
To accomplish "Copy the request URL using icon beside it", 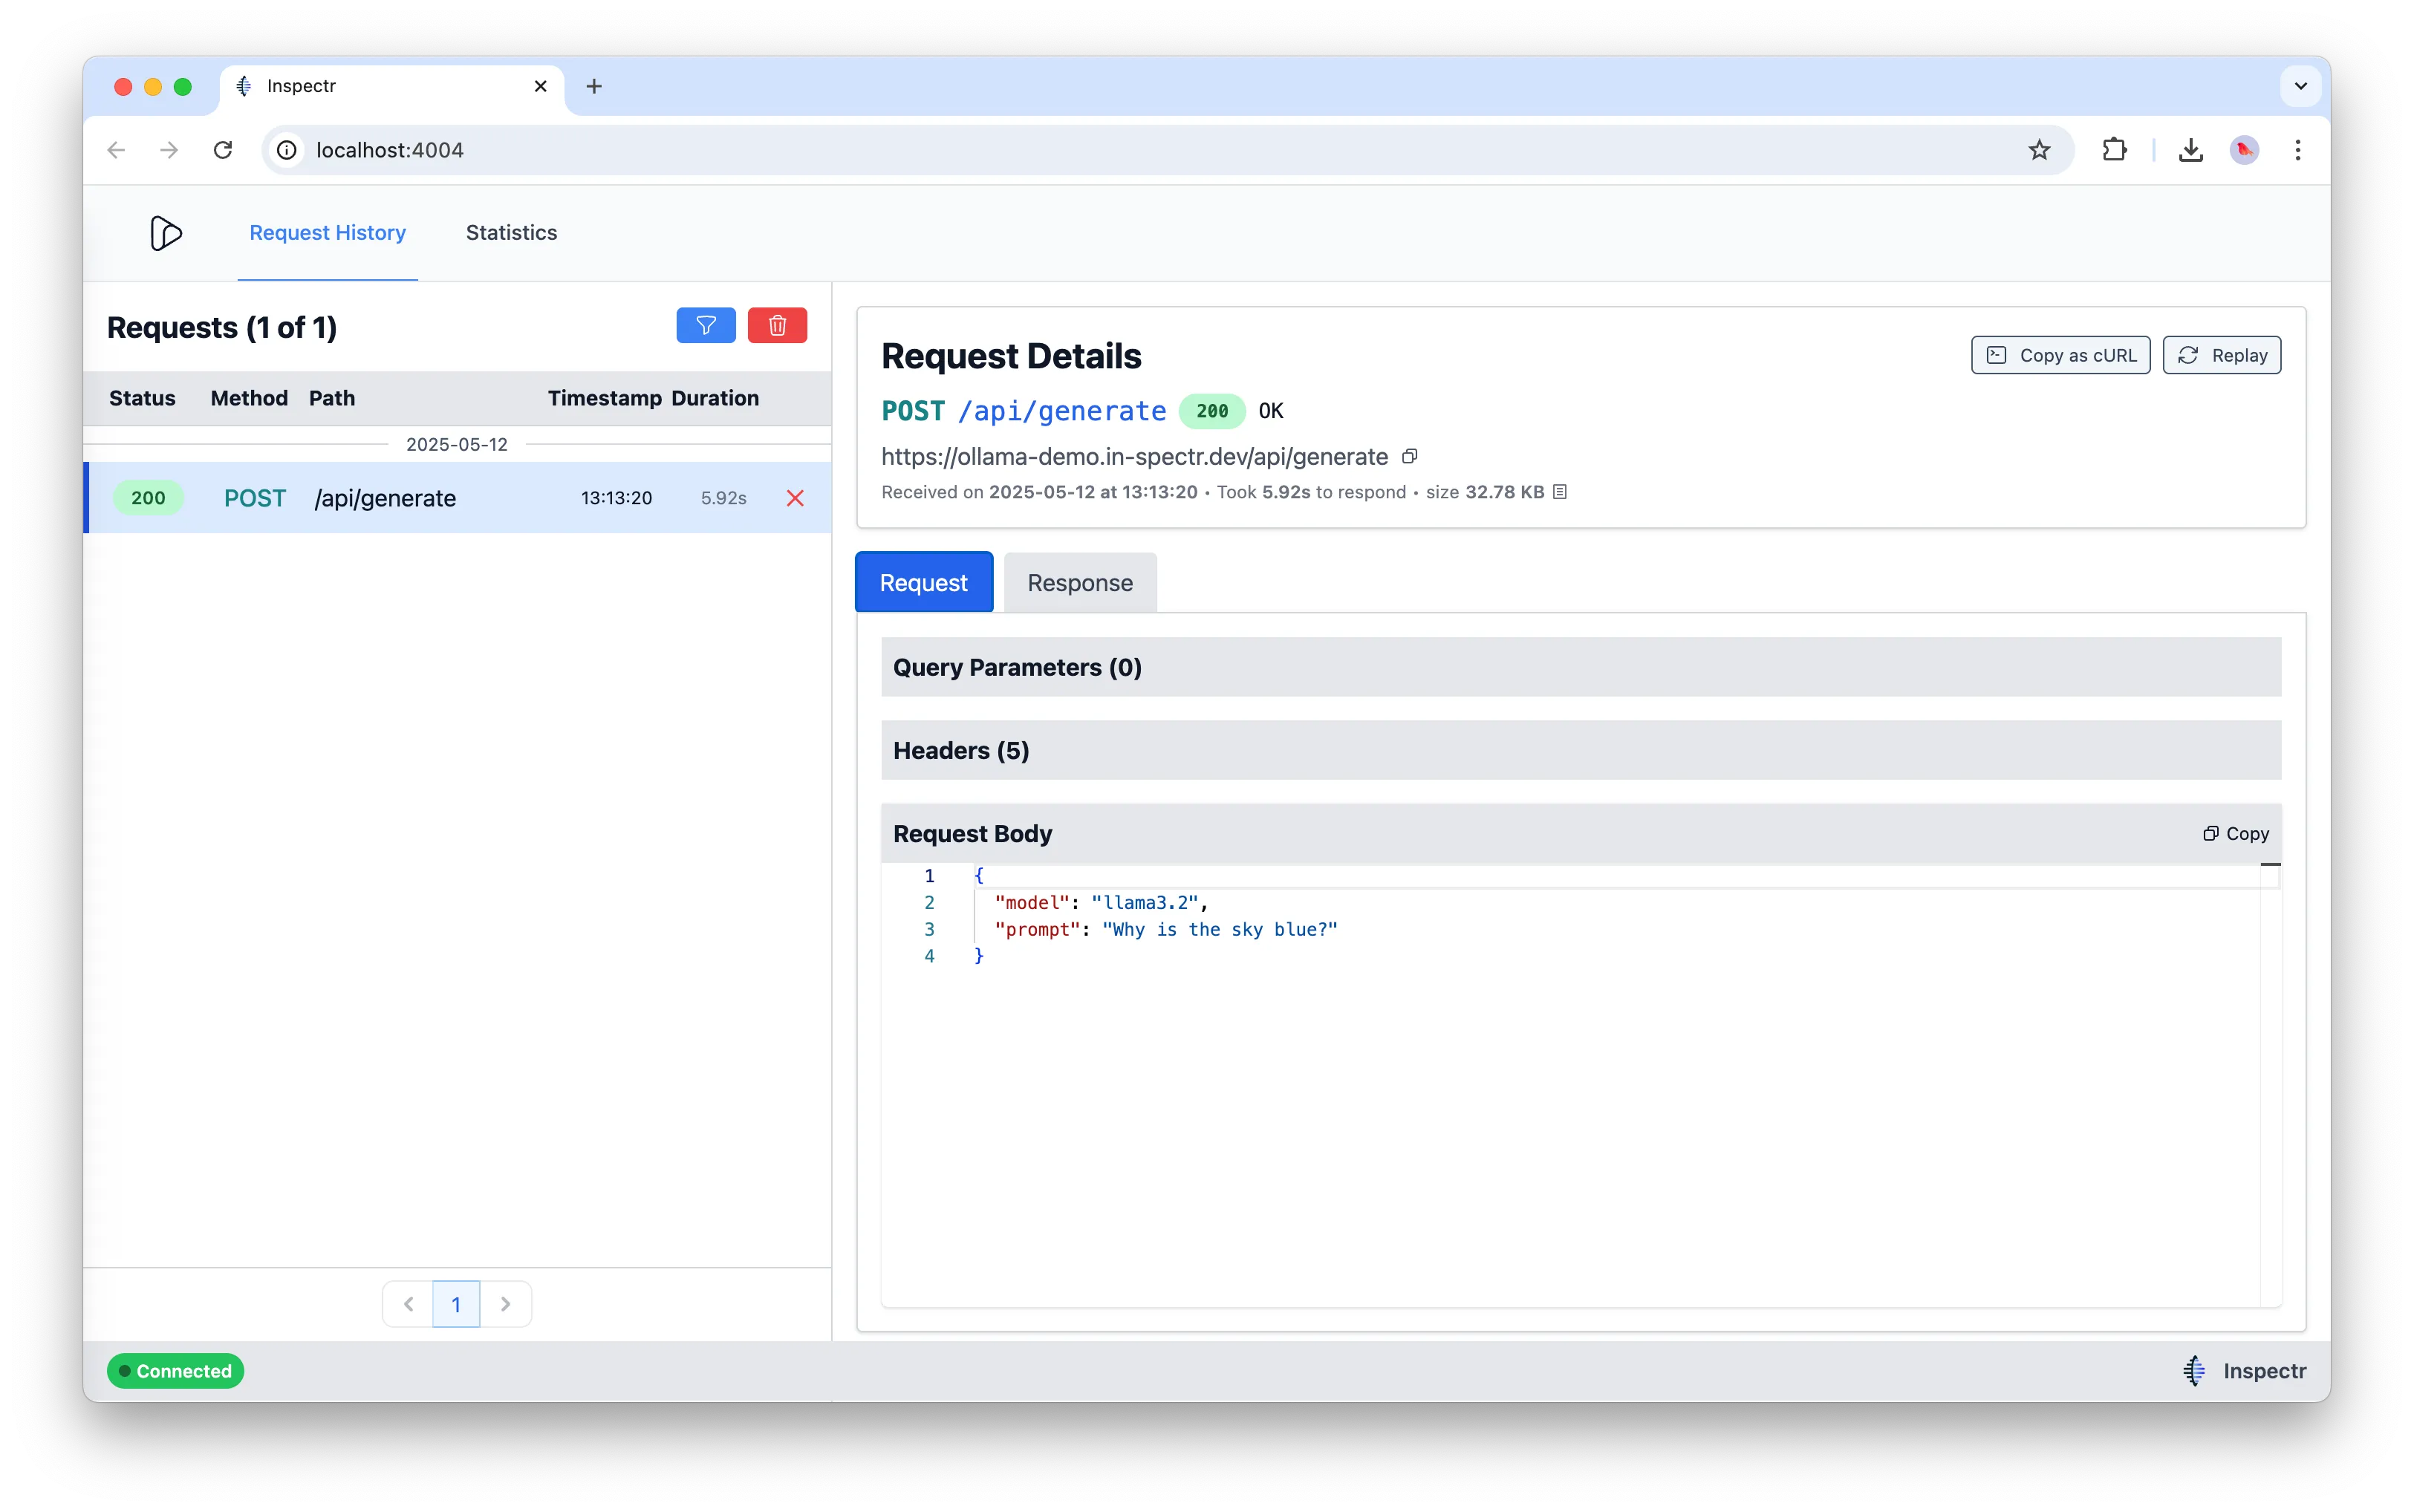I will pos(1409,457).
